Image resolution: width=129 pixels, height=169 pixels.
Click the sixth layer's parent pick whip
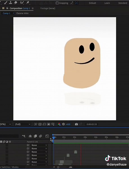(x=28, y=162)
